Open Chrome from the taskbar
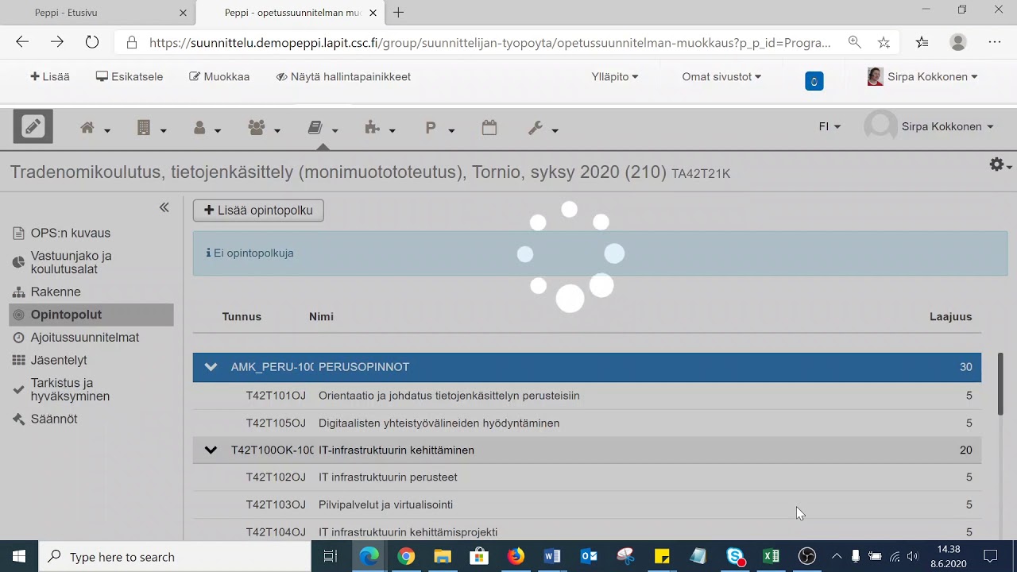The width and height of the screenshot is (1017, 572). [x=406, y=556]
